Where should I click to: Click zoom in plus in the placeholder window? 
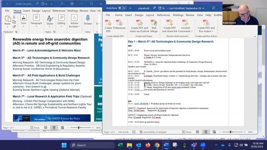tap(245, 132)
